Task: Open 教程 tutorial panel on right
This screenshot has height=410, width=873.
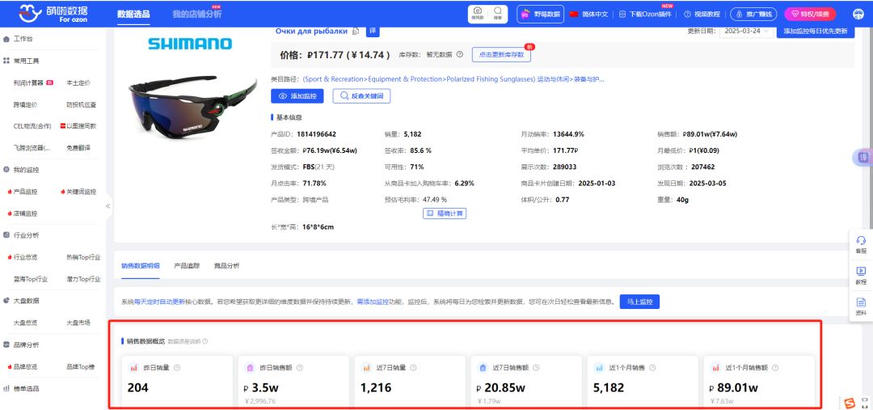Action: tap(861, 275)
